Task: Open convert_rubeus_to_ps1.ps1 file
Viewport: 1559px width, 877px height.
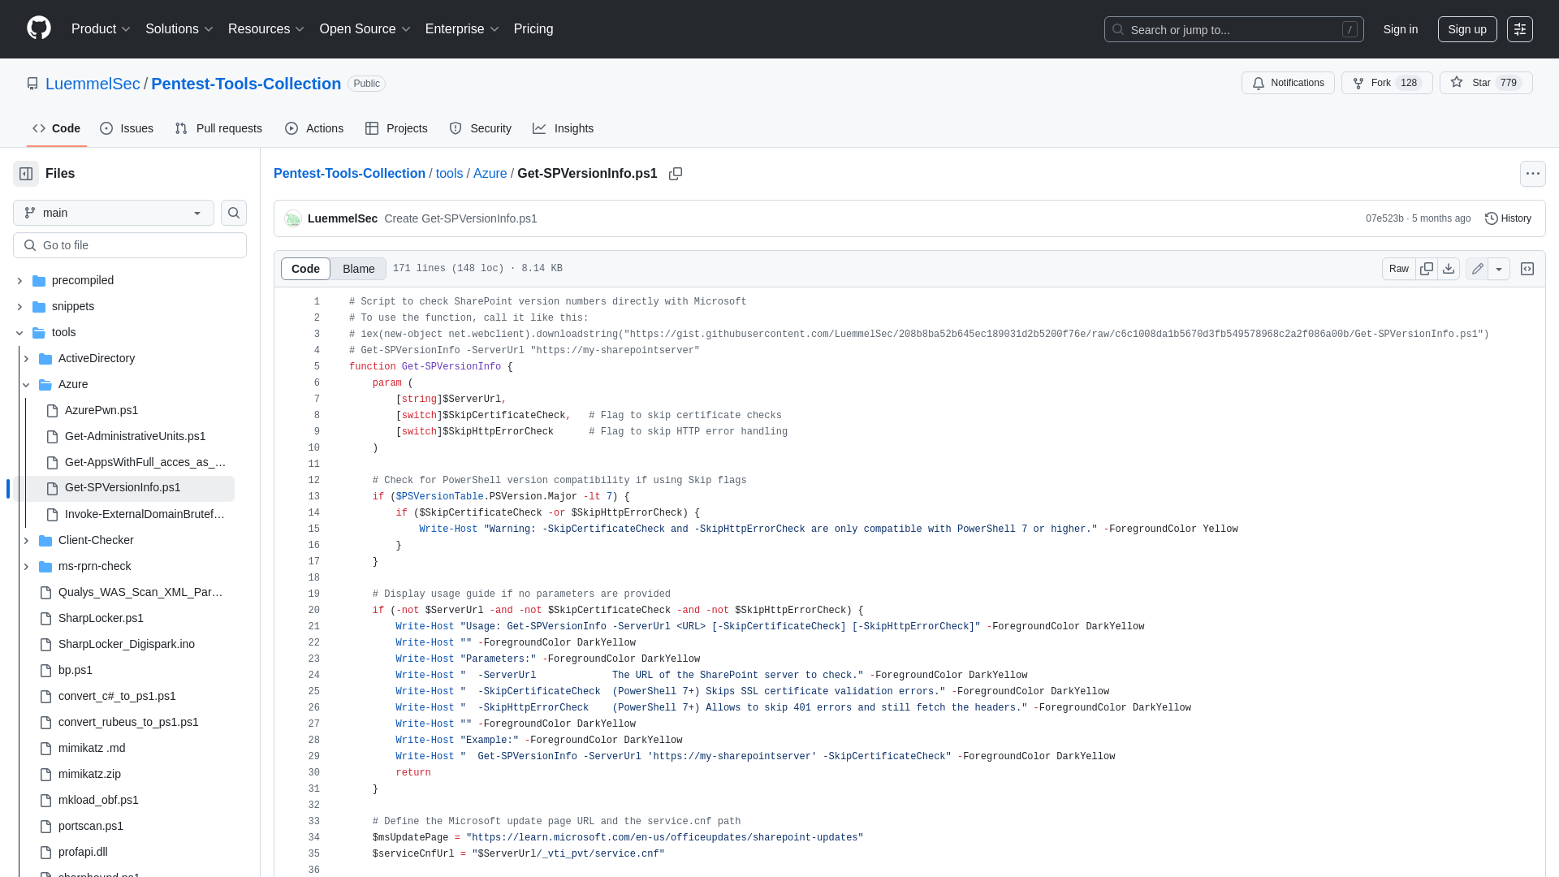Action: pyautogui.click(x=128, y=722)
